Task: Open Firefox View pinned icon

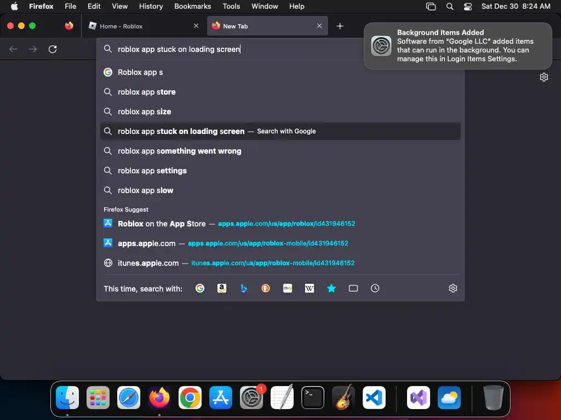Action: coord(69,26)
